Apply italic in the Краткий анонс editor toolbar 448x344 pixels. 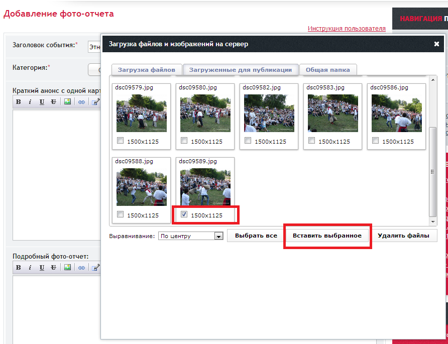(x=30, y=101)
